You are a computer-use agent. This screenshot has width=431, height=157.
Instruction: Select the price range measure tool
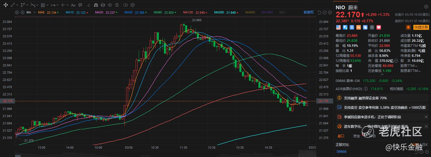[53, 5]
